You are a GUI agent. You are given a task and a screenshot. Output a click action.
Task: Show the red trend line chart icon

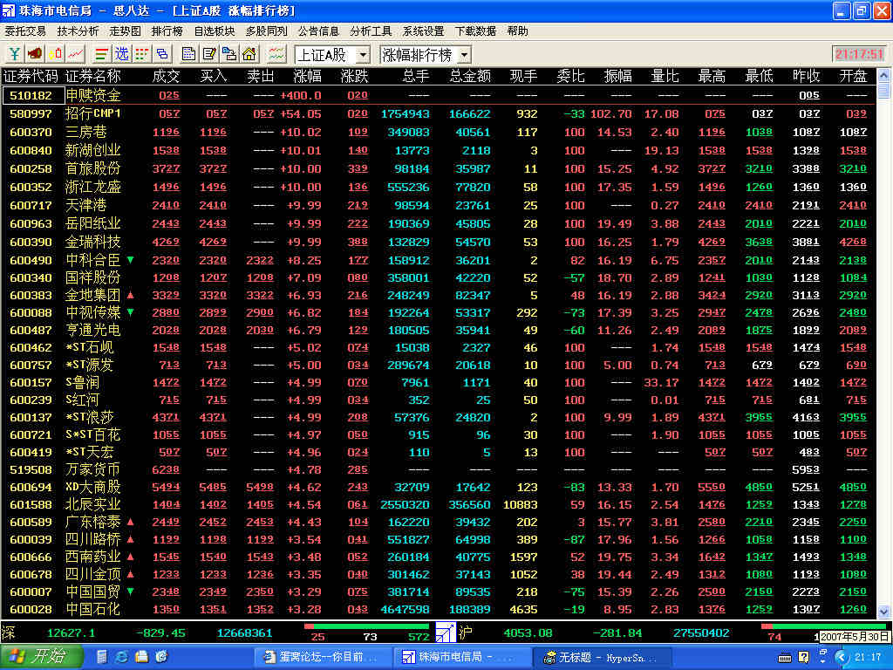[76, 54]
